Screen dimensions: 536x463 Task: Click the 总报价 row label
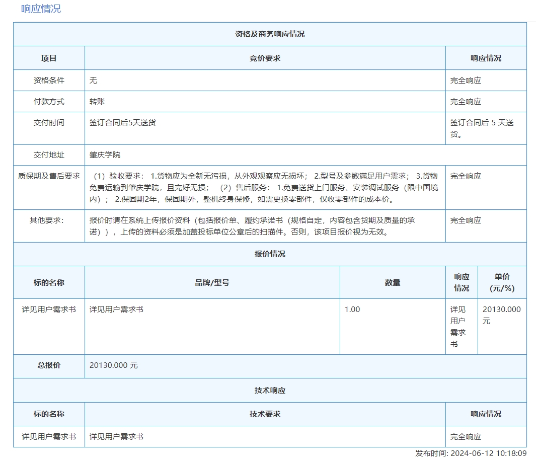click(x=49, y=365)
